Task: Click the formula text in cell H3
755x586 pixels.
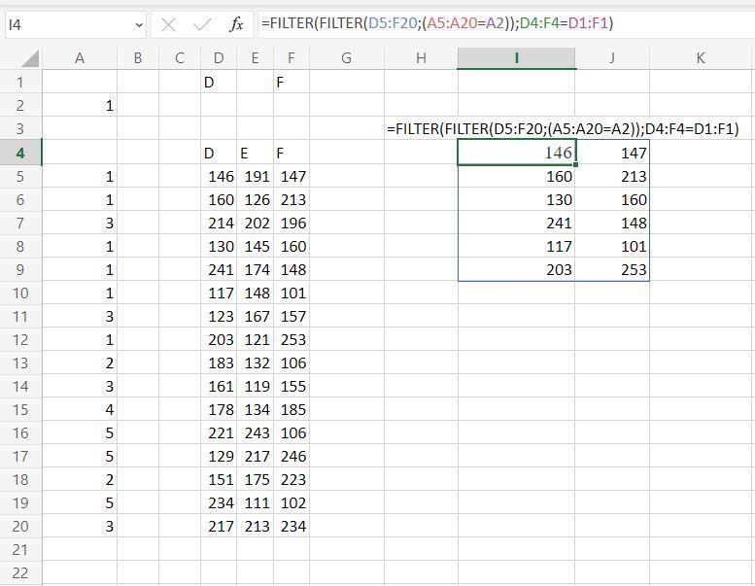Action: [563, 128]
